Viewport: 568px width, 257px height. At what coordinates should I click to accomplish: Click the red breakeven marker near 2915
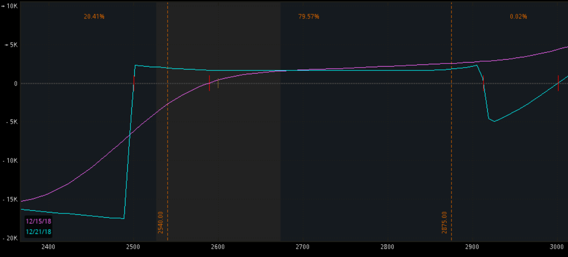click(x=483, y=83)
